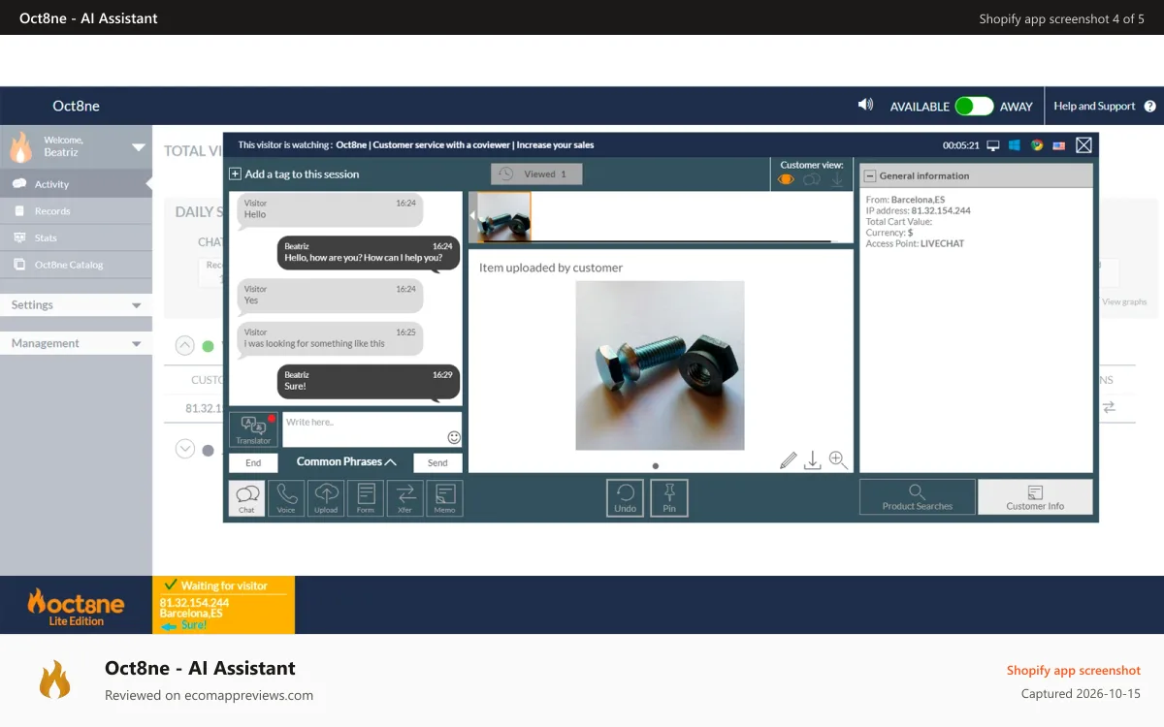
Task: Close the session panel with X box
Action: 1084,145
